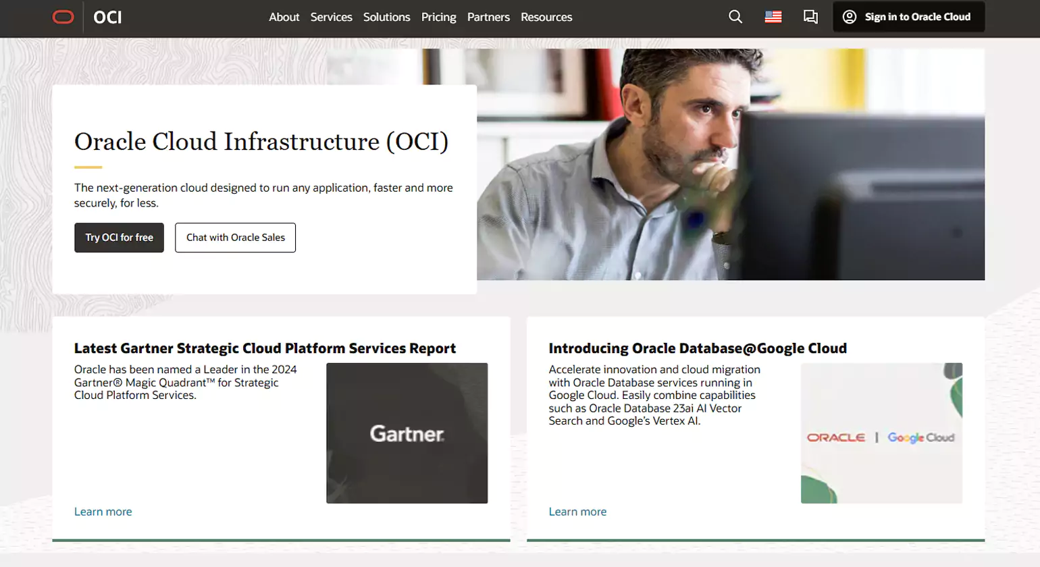Screen dimensions: 1040x567
Task: Click the hero image of the man
Action: pos(729,164)
